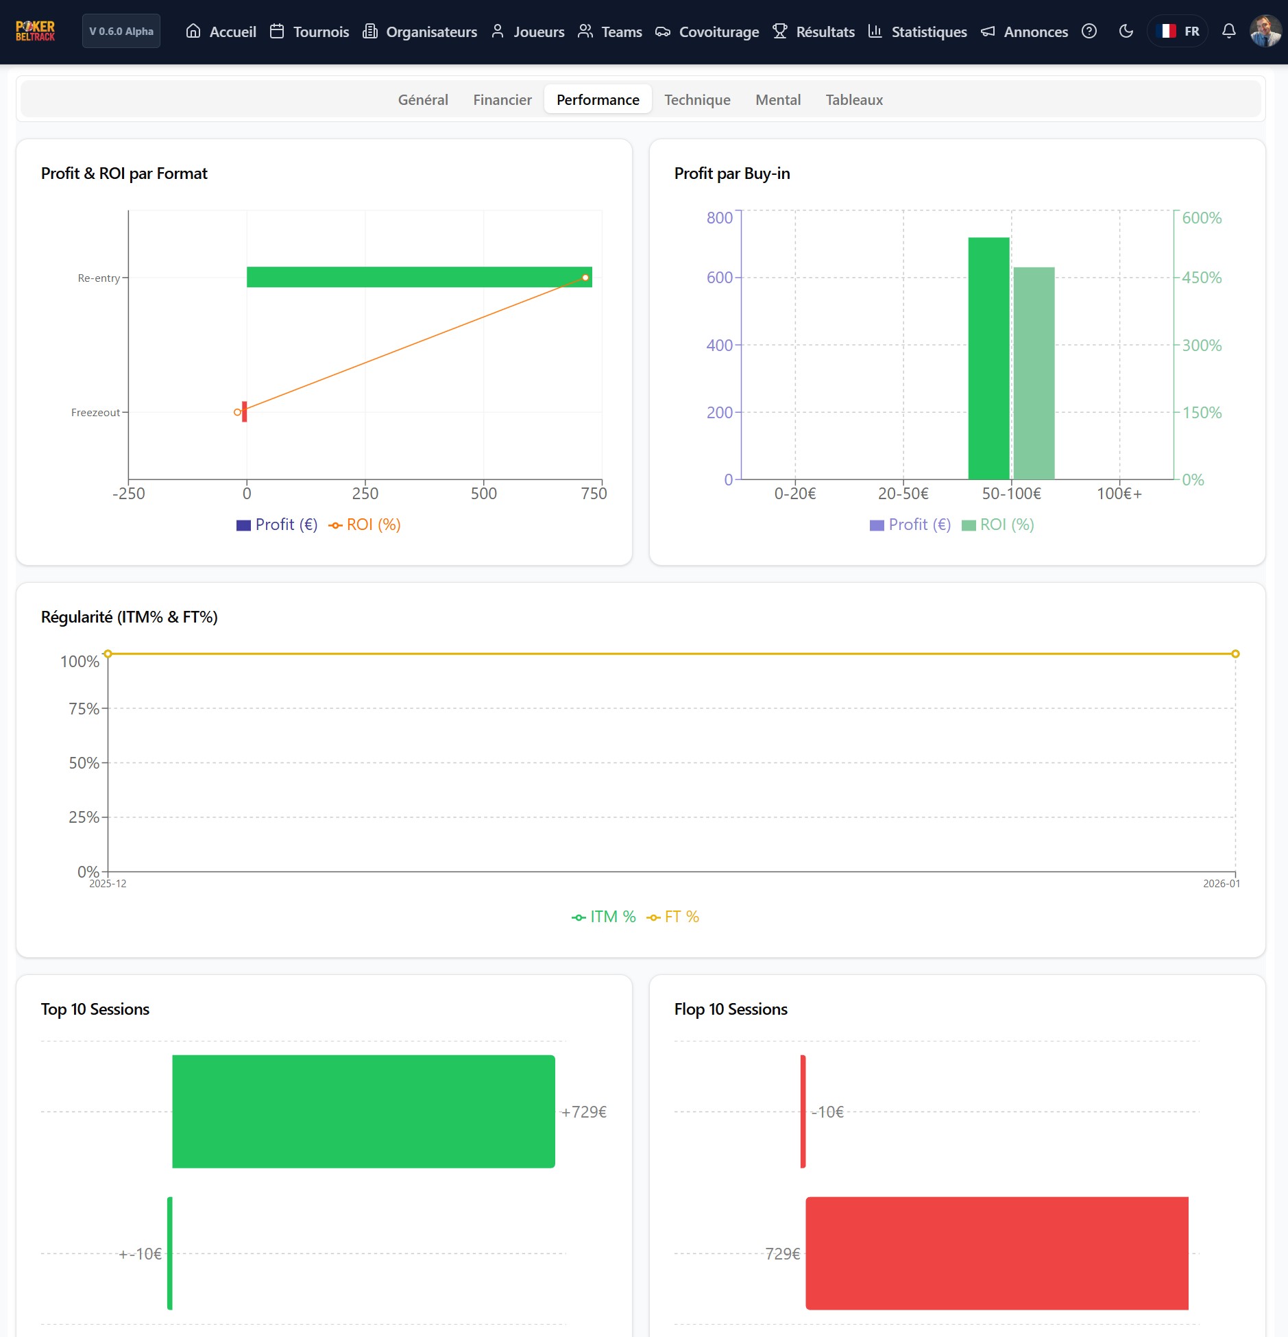Open Résultats trophy section

[x=814, y=32]
